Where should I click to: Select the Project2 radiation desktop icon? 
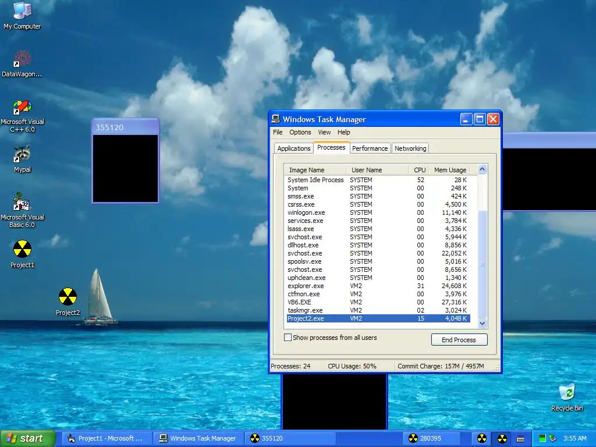pyautogui.click(x=68, y=301)
